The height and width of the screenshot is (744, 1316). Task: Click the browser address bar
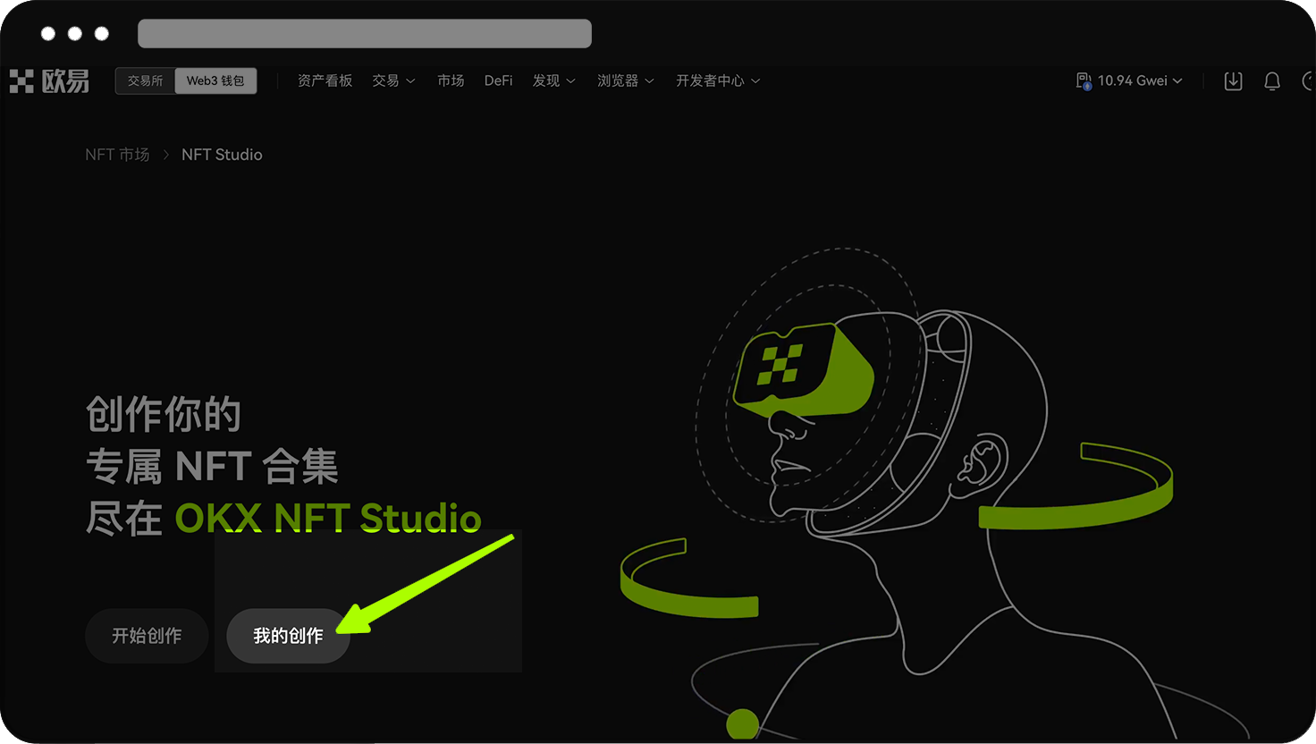365,33
